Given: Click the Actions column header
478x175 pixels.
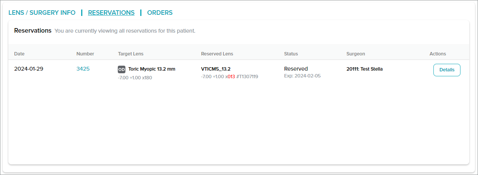Looking at the screenshot, I should [x=438, y=54].
